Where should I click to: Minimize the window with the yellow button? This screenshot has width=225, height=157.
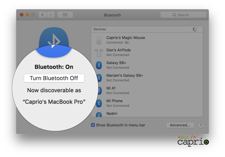27,15
